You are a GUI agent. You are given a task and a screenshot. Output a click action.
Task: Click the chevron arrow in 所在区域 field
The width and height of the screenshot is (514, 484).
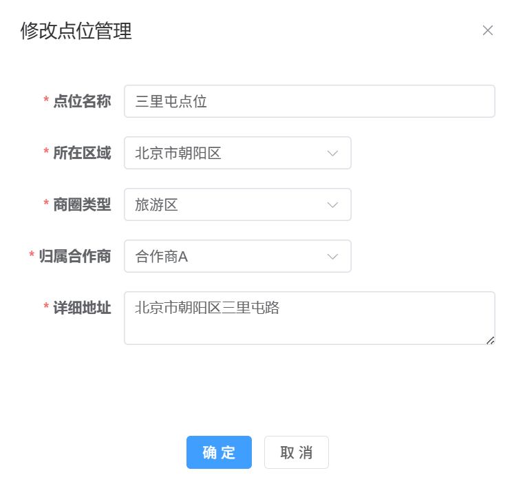[x=333, y=153]
